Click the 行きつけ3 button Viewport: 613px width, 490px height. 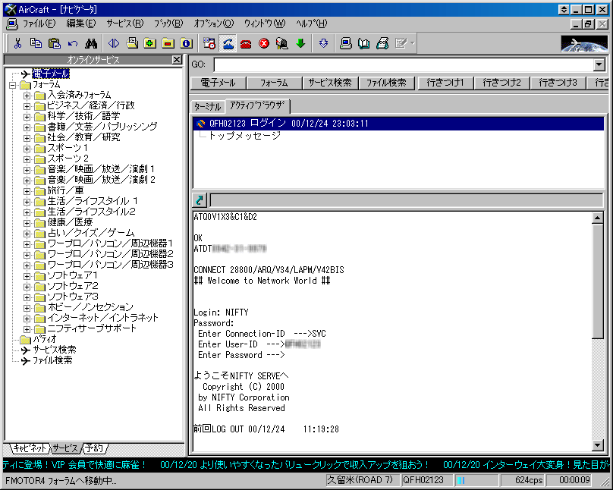(558, 83)
